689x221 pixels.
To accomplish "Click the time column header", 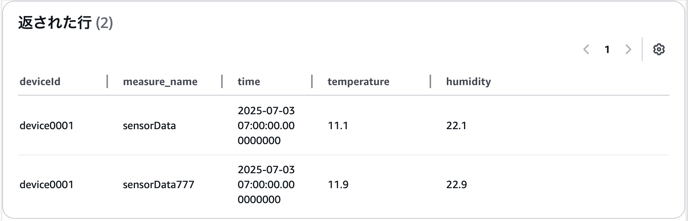I will tap(249, 81).
